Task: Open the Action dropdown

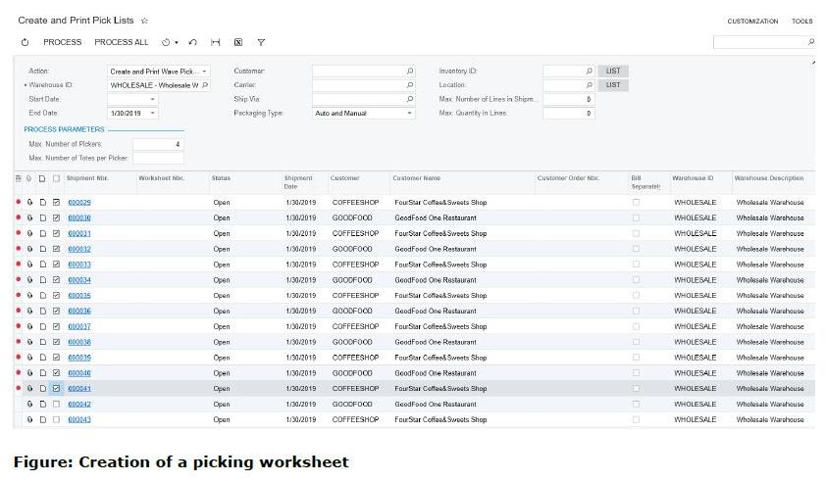Action: [204, 72]
